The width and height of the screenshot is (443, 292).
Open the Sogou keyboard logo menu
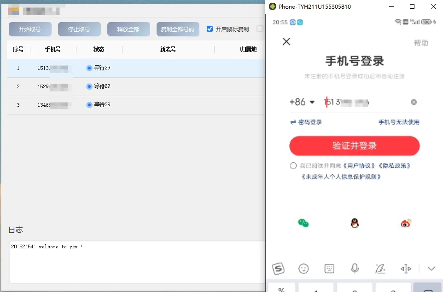pos(278,269)
